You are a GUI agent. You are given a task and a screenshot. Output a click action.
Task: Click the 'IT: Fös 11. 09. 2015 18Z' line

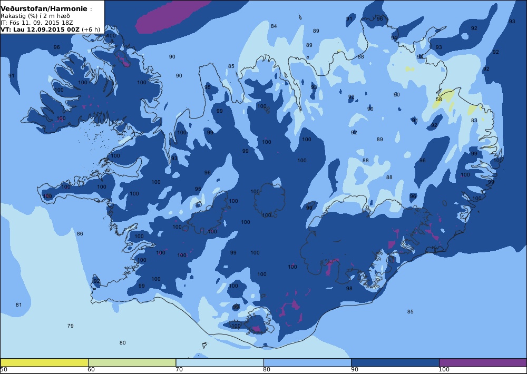pos(37,23)
